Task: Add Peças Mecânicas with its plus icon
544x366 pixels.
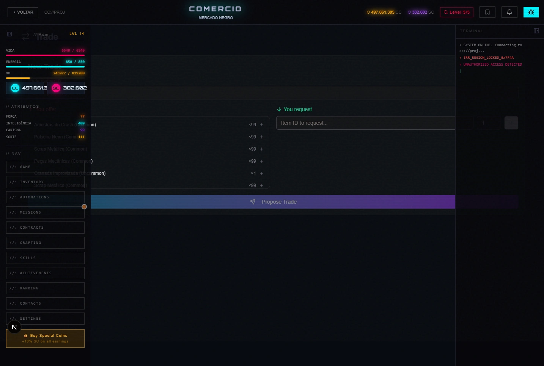Action: coord(261,161)
